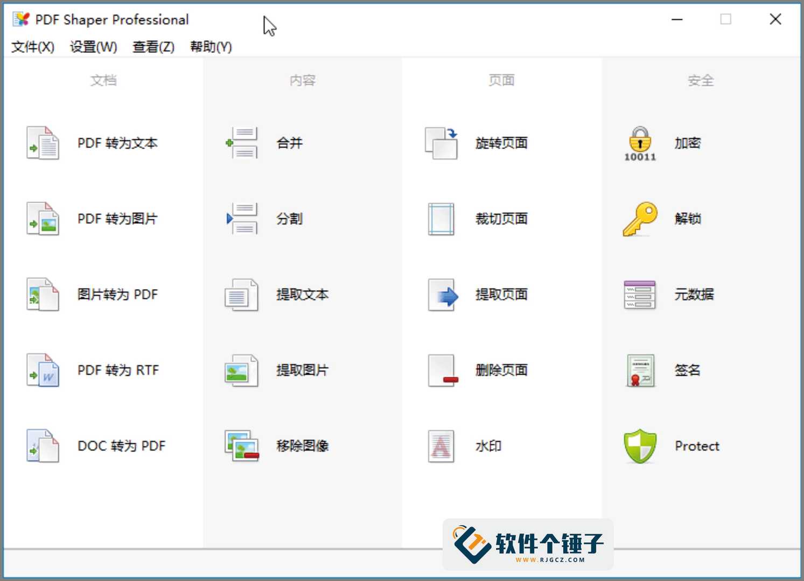Choose the 合并 label
Image resolution: width=804 pixels, height=581 pixels.
pyautogui.click(x=290, y=143)
